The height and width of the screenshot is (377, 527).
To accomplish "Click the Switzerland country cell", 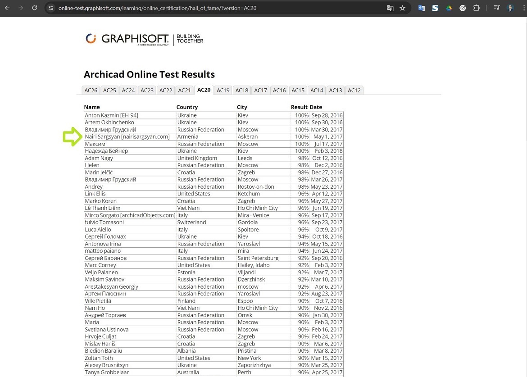I will click(x=191, y=223).
